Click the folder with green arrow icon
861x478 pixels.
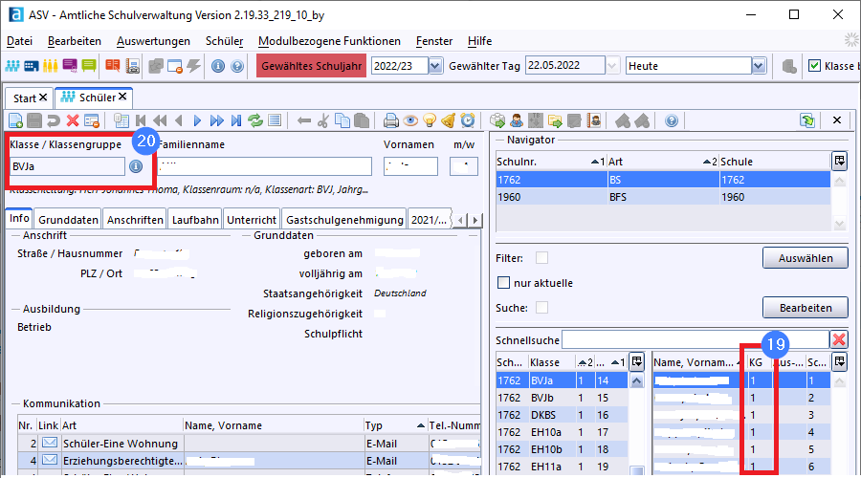tap(555, 120)
